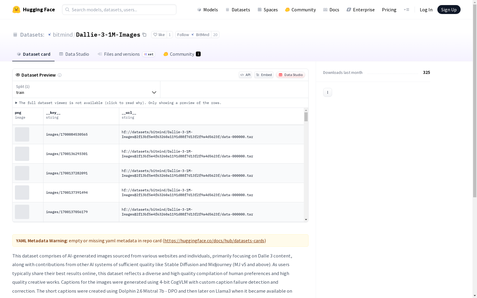Click Log In
This screenshot has height=298, width=477.
(426, 10)
